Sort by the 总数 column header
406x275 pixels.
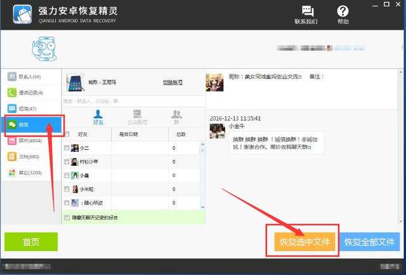[181, 134]
